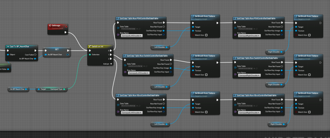
Task: Click the SET node's blue output pin
Action: pos(67,55)
